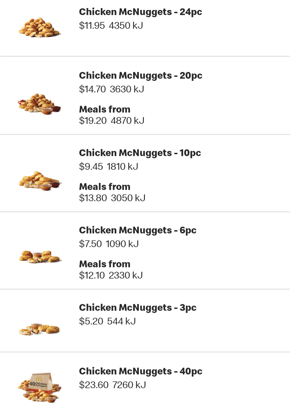Choose 6pc meal from $12.10

tap(111, 270)
